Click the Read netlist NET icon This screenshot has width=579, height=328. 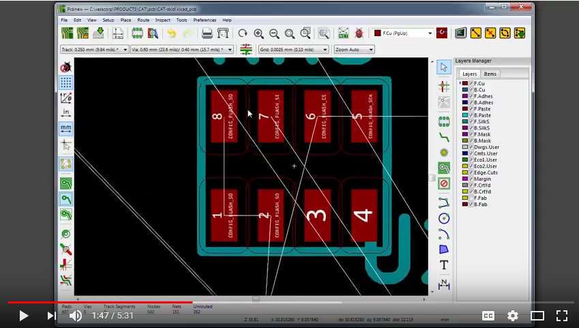344,33
